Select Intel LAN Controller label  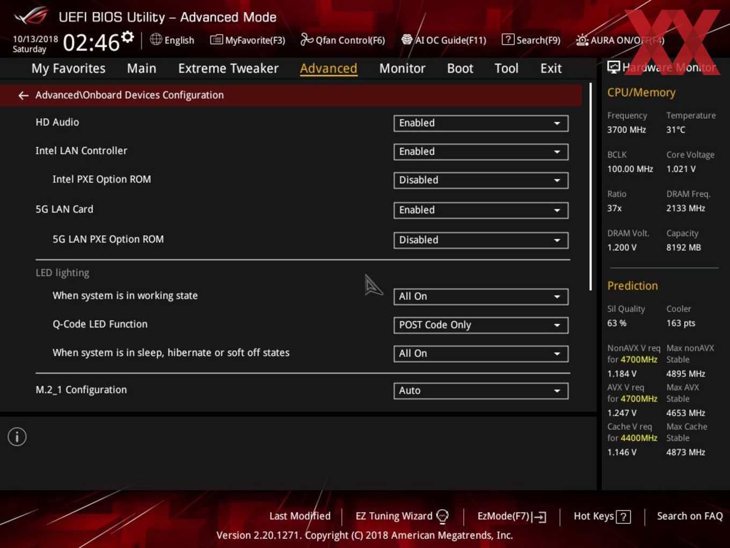(81, 151)
